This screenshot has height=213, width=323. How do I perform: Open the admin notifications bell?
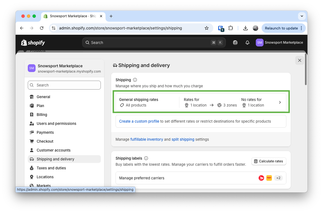(247, 42)
